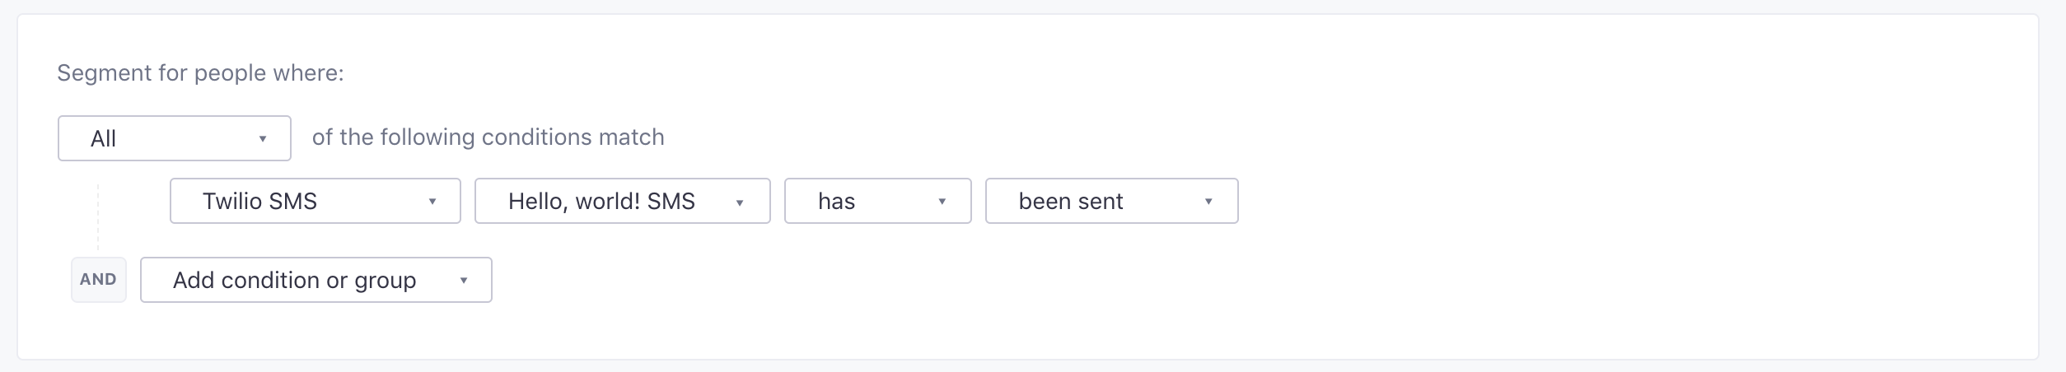2066x372 pixels.
Task: Click empty space right of been sent dropdown
Action: tap(1565, 202)
